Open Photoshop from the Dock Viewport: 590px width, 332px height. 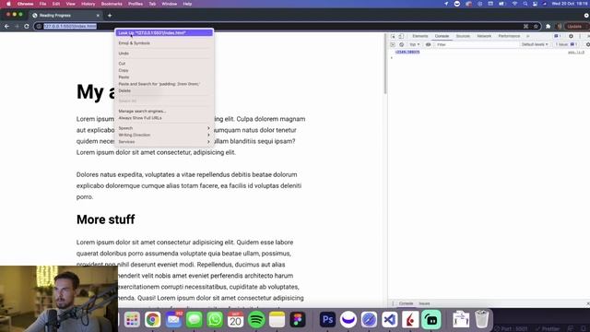pyautogui.click(x=327, y=320)
